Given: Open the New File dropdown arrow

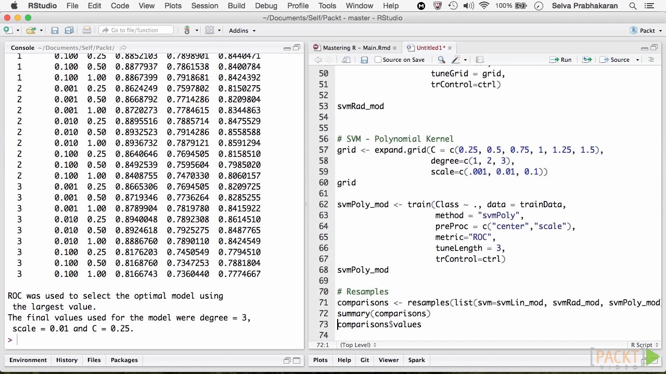Looking at the screenshot, I should 17,31.
